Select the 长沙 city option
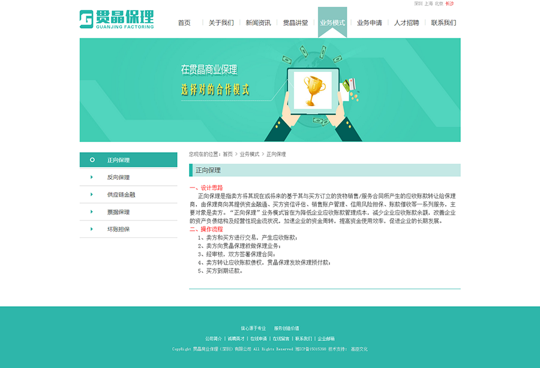Viewport: 540px width, 368px height. (x=449, y=3)
